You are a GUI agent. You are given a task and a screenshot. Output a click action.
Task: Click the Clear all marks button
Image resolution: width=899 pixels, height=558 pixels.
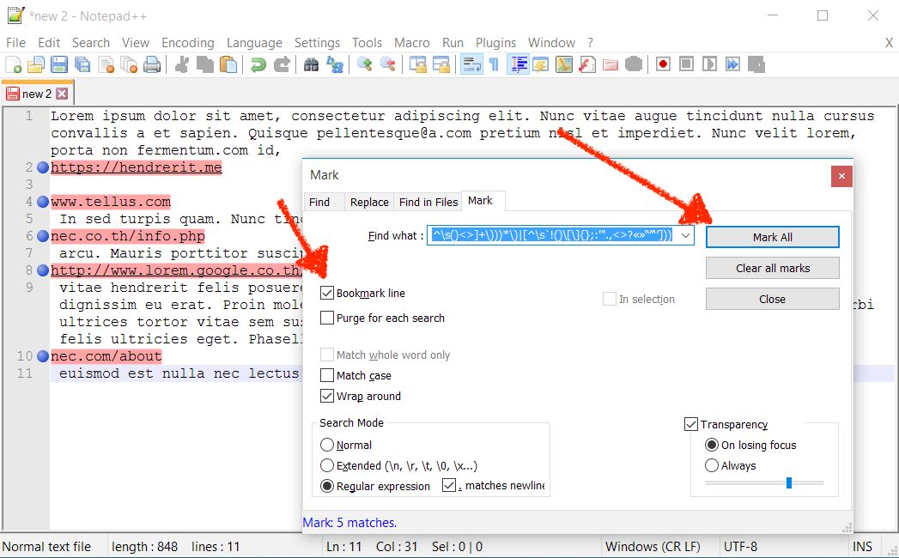pyautogui.click(x=772, y=268)
